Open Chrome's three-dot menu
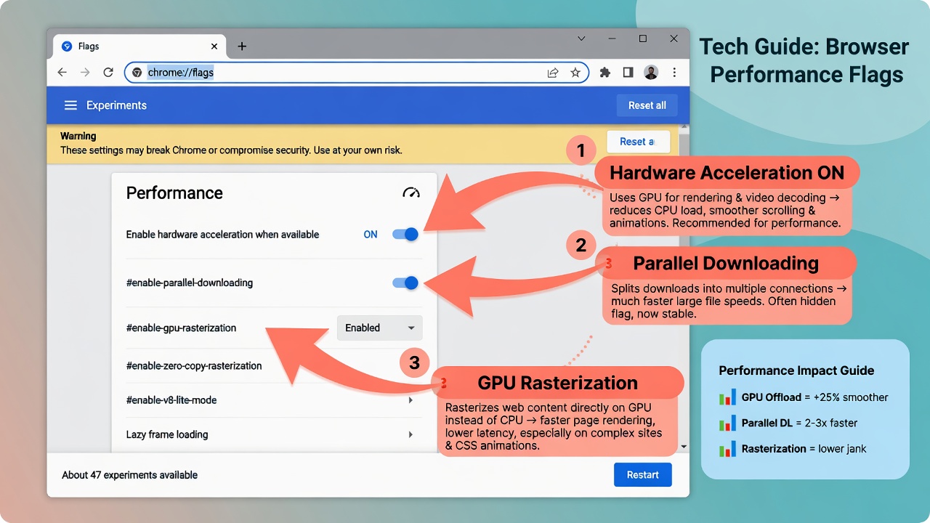Screen dimensions: 930x523 [x=674, y=72]
